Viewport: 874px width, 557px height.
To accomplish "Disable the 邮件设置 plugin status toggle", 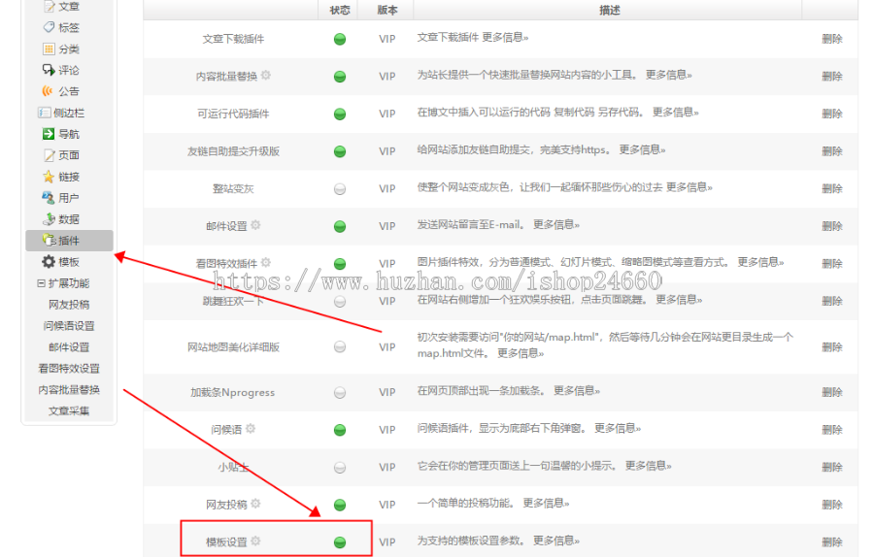I will pyautogui.click(x=340, y=227).
